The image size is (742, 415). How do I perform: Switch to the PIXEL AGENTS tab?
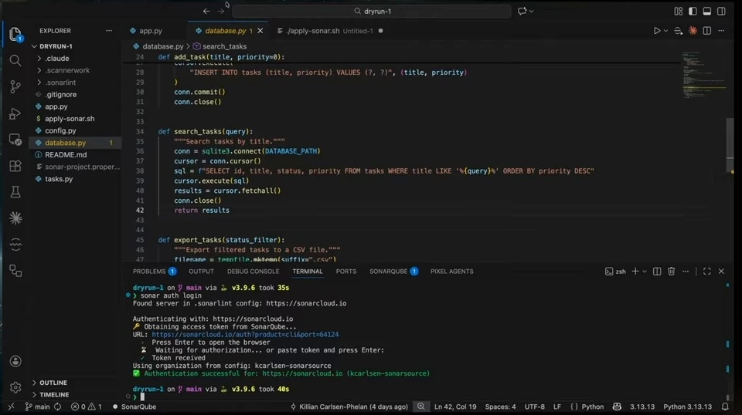click(452, 272)
